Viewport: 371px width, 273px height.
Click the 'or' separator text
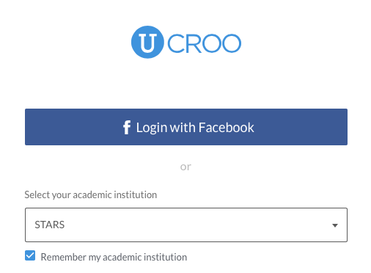(x=185, y=167)
